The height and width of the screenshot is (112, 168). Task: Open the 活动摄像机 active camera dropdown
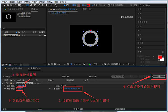point(118,64)
